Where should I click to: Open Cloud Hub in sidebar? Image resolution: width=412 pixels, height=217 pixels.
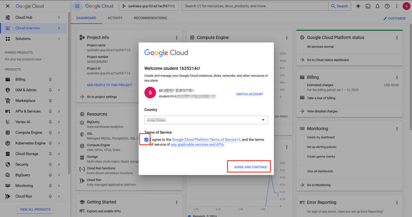(24, 17)
